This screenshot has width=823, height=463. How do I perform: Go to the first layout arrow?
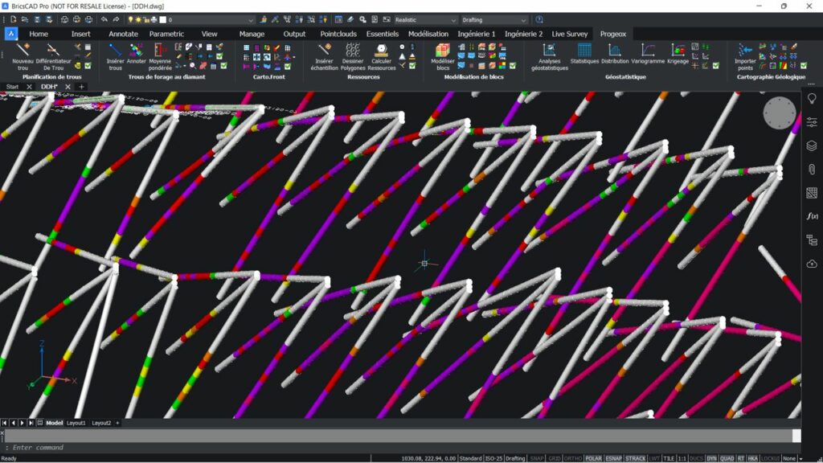(4, 423)
